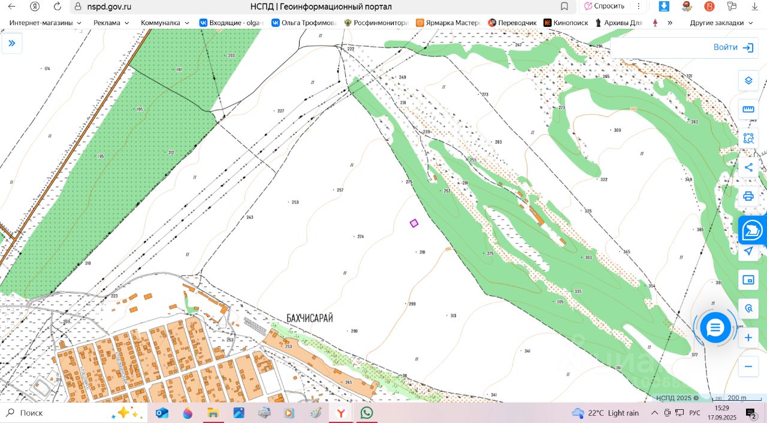Open WhatsApp from the taskbar
767x423 pixels.
[366, 412]
